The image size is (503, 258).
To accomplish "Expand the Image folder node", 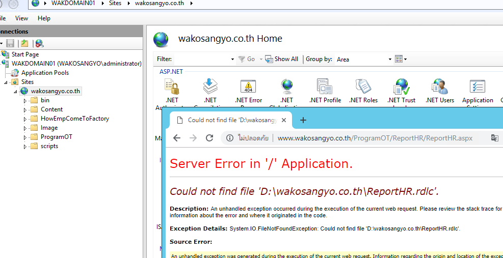I will [25, 128].
